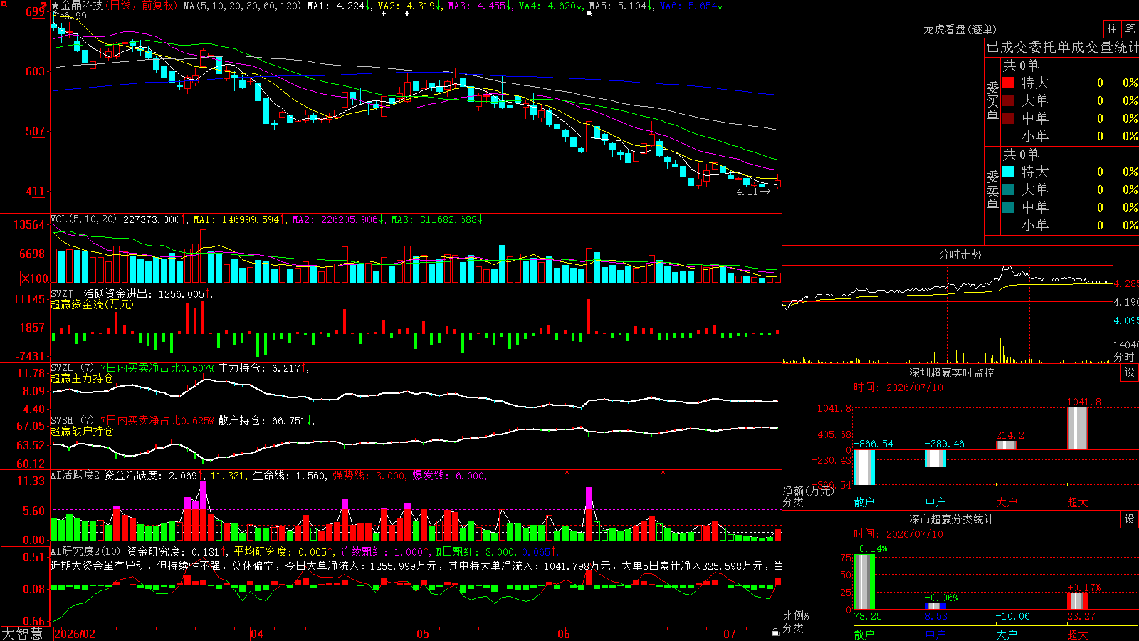Viewport: 1139px width, 641px height.
Task: Open 设 settings for 深圳超赢实时监控
Action: (x=1129, y=372)
